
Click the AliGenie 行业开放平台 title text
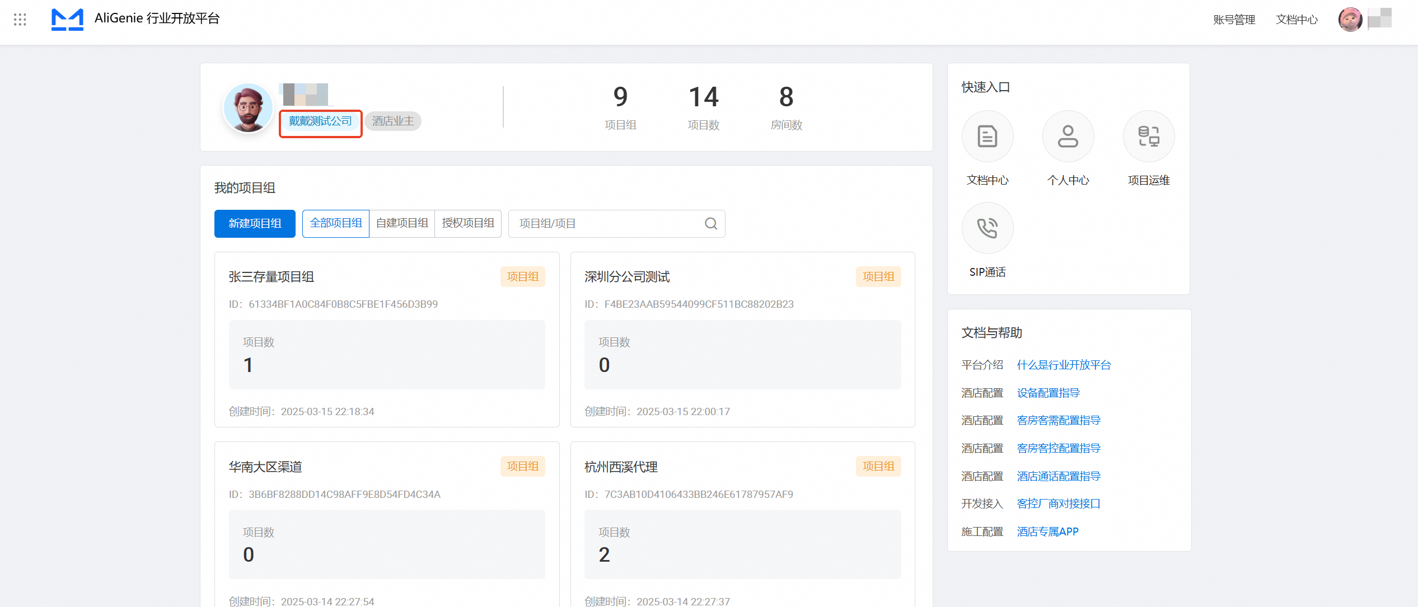coord(157,18)
